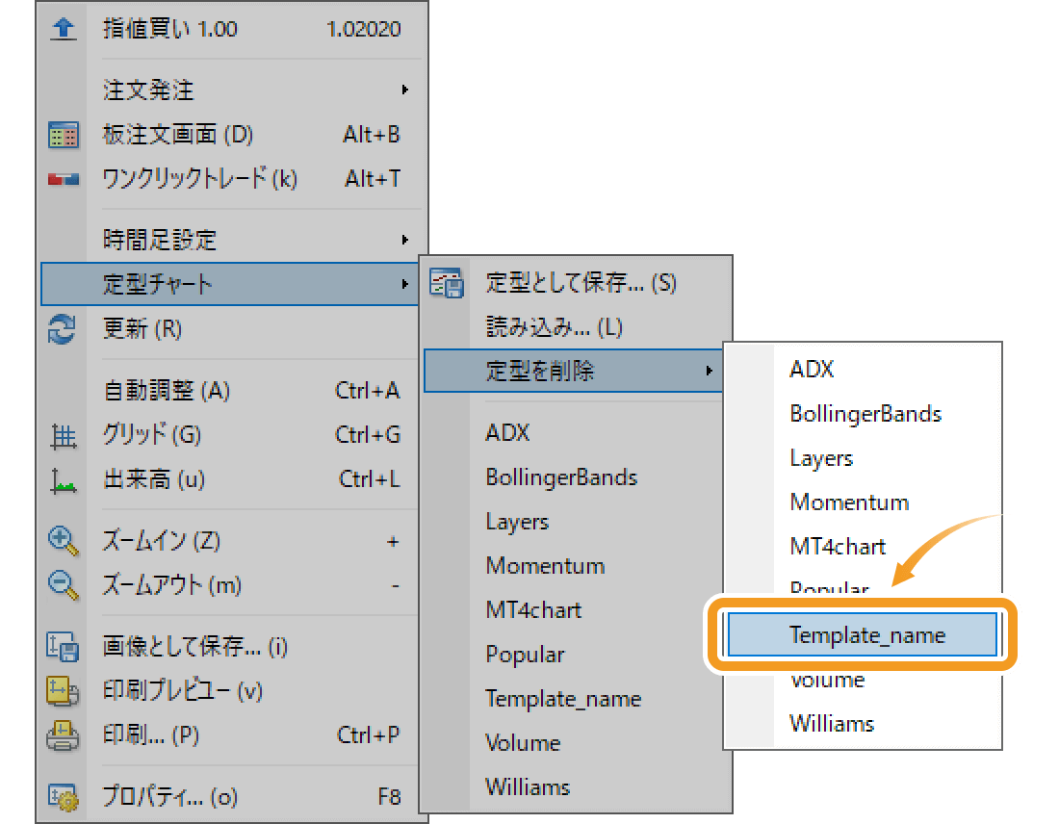
Task: Delete Momentum in 定型を削除 submenu
Action: (x=863, y=502)
